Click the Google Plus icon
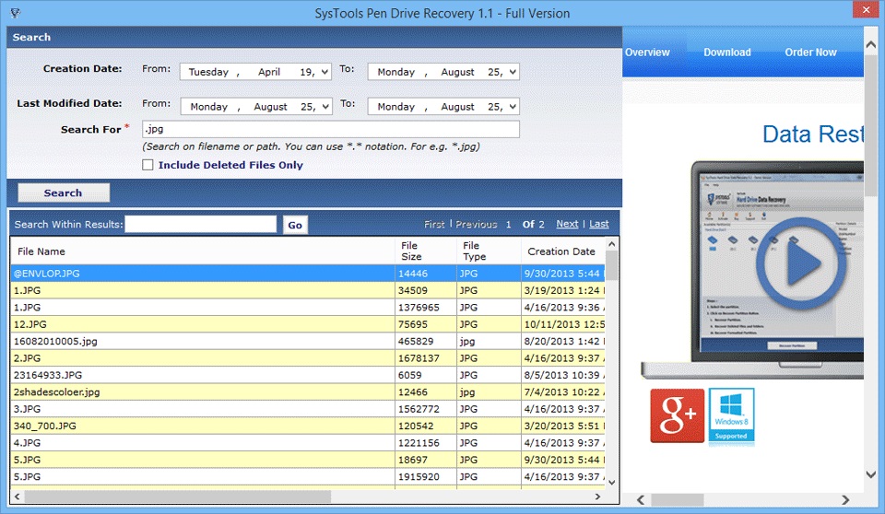 click(x=677, y=415)
